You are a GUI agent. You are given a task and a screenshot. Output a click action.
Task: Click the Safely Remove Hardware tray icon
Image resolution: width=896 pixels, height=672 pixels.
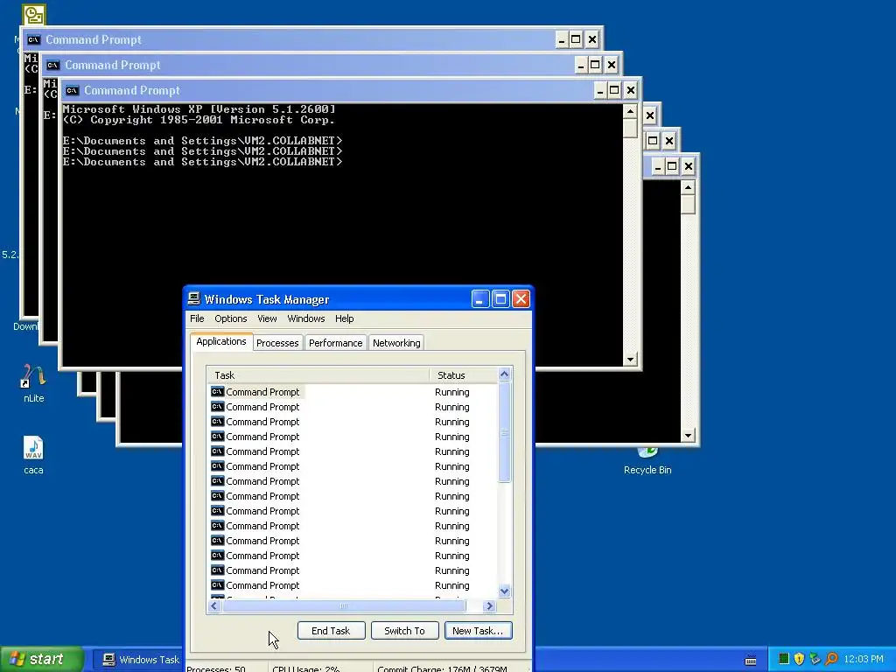(815, 659)
